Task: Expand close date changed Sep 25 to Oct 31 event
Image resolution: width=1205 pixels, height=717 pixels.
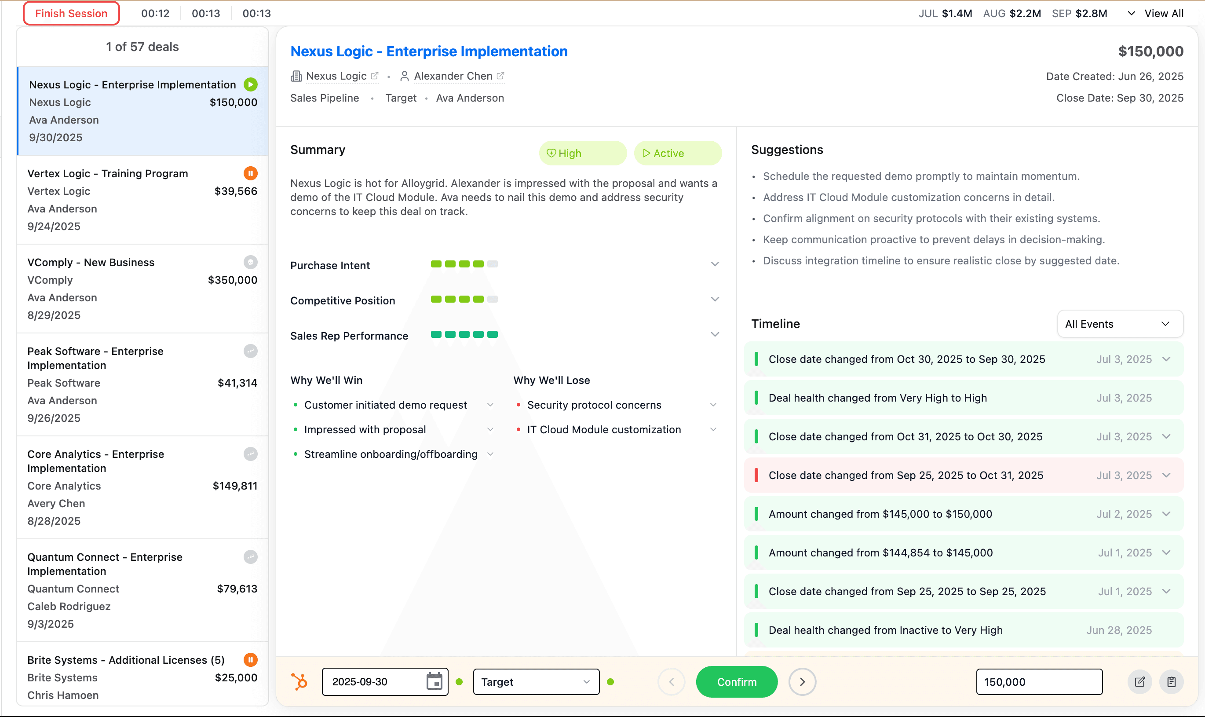Action: [x=1166, y=475]
